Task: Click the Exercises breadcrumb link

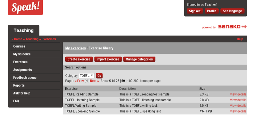Action: tap(49, 39)
